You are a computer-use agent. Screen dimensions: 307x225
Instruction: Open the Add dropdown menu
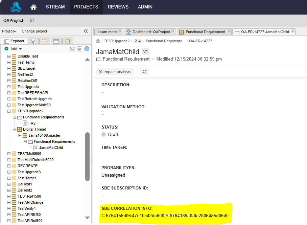point(14,49)
